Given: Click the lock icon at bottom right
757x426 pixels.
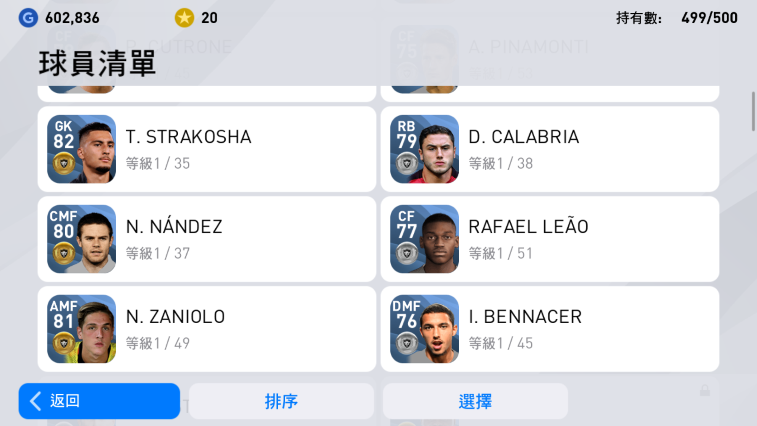Looking at the screenshot, I should (705, 390).
